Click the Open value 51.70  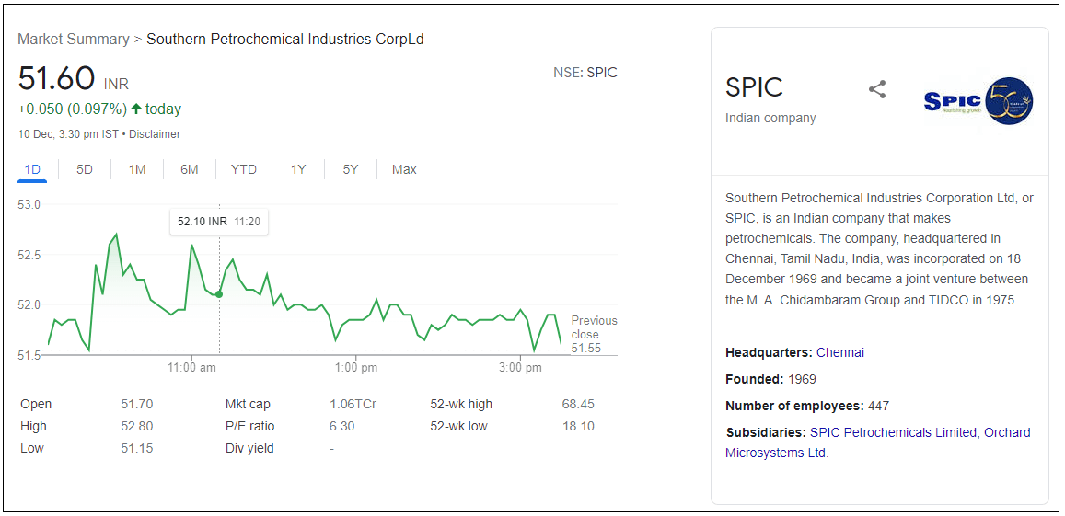click(x=136, y=404)
